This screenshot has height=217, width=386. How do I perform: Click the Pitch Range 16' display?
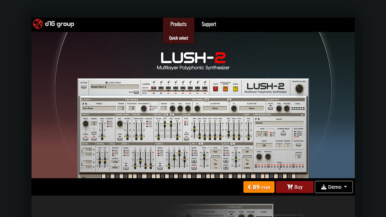(94, 123)
